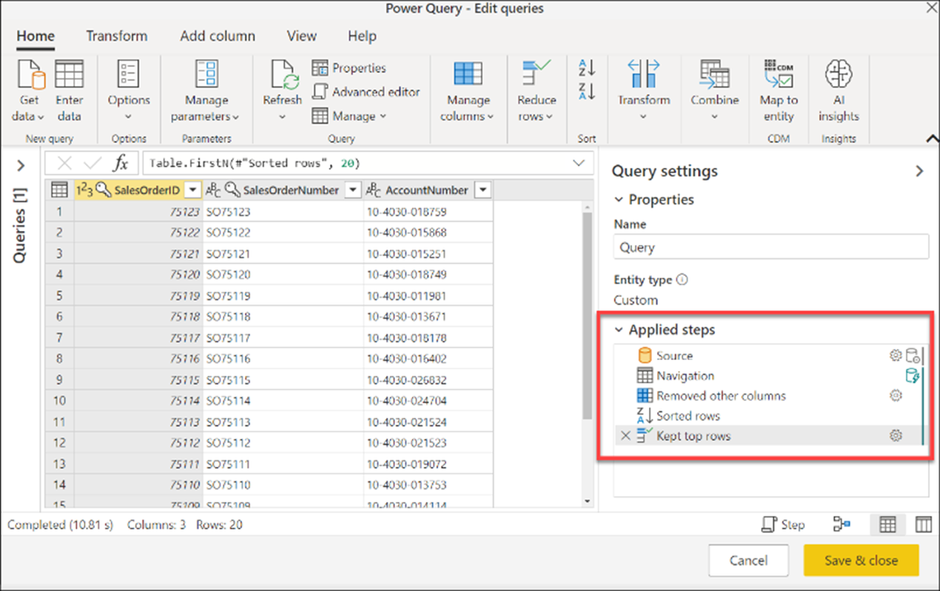Collapse the Query settings pane
The height and width of the screenshot is (591, 940).
coord(920,171)
